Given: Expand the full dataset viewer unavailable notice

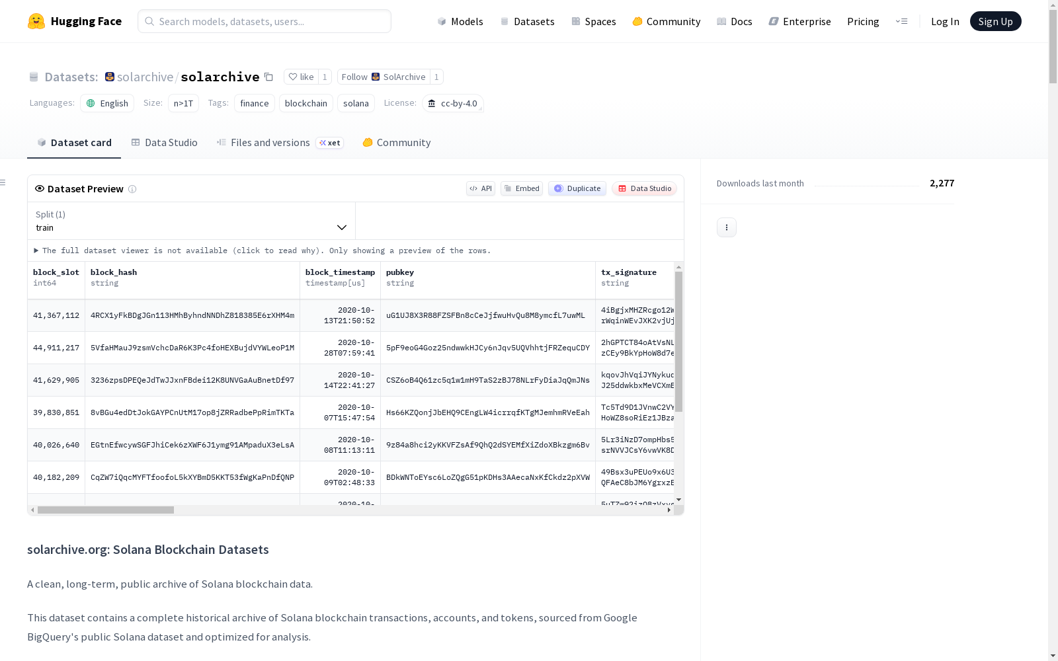Looking at the screenshot, I should pyautogui.click(x=263, y=251).
